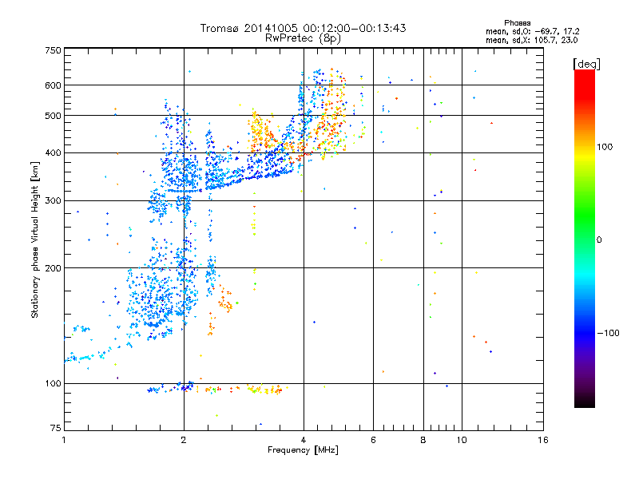Screen dimensions: 639x479
Task: Click the x-axis tick label '16'
Action: [543, 440]
